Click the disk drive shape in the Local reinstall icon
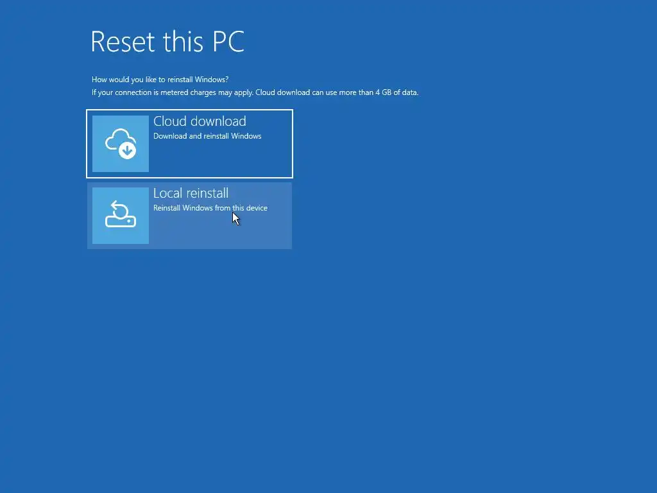This screenshot has width=657, height=493. click(x=120, y=221)
